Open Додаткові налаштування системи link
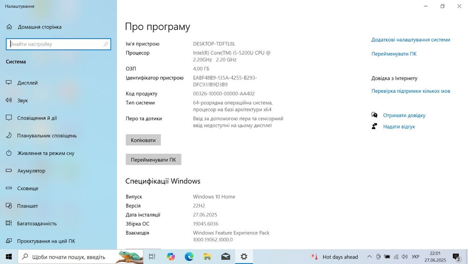The width and height of the screenshot is (468, 264). click(x=411, y=40)
